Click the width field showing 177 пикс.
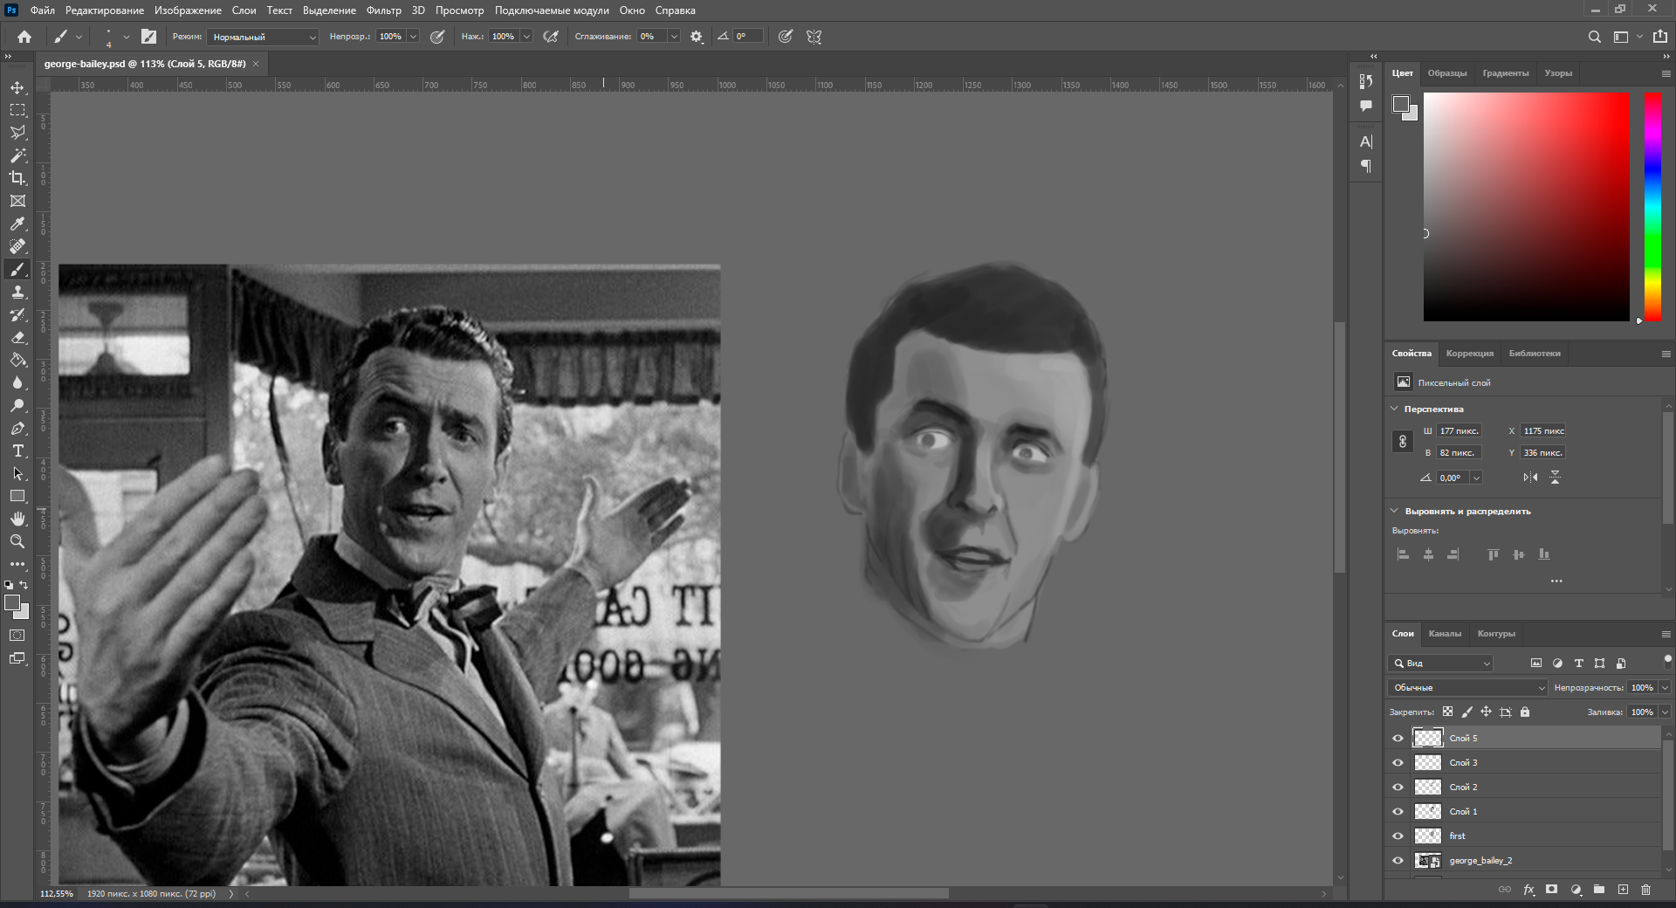The width and height of the screenshot is (1676, 908). click(1459, 430)
